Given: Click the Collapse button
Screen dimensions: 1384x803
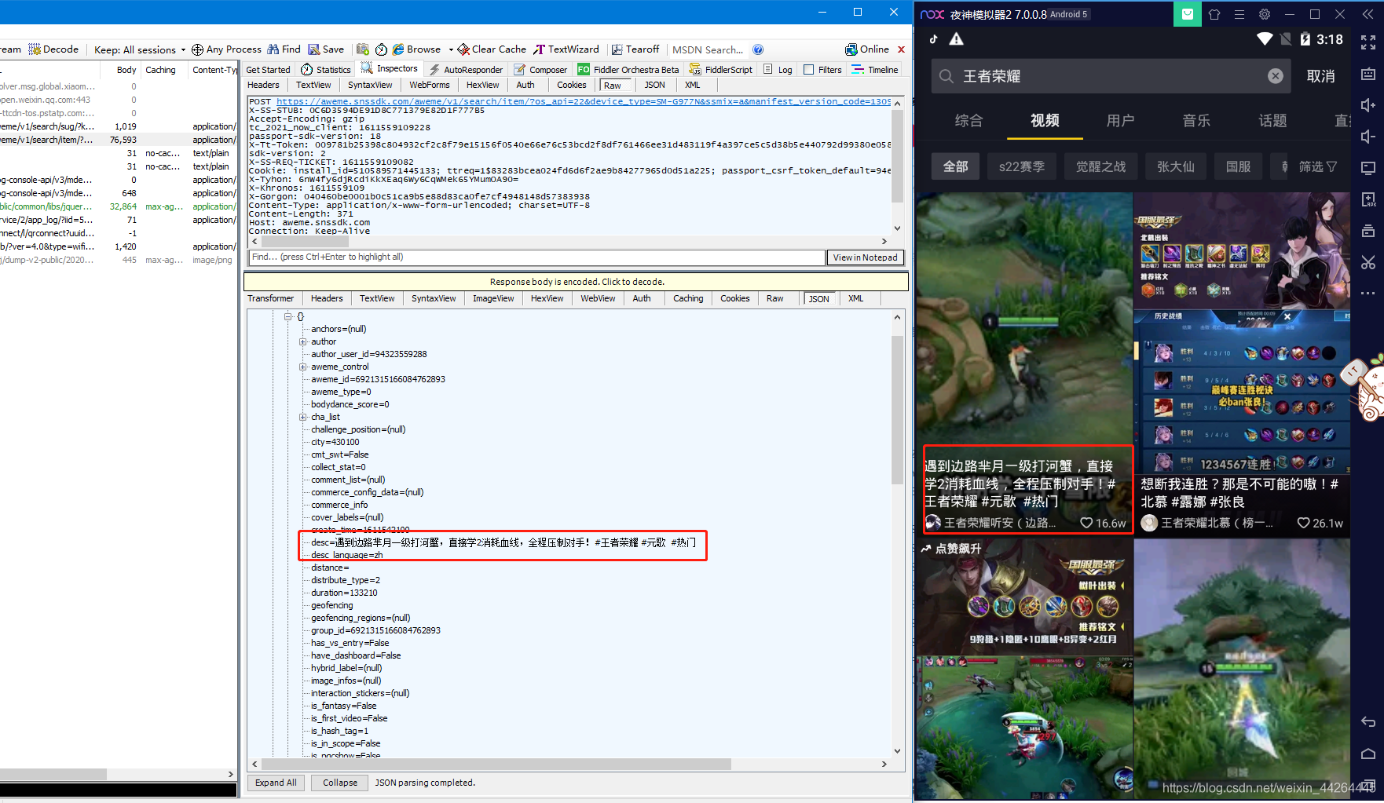Looking at the screenshot, I should pyautogui.click(x=340, y=783).
